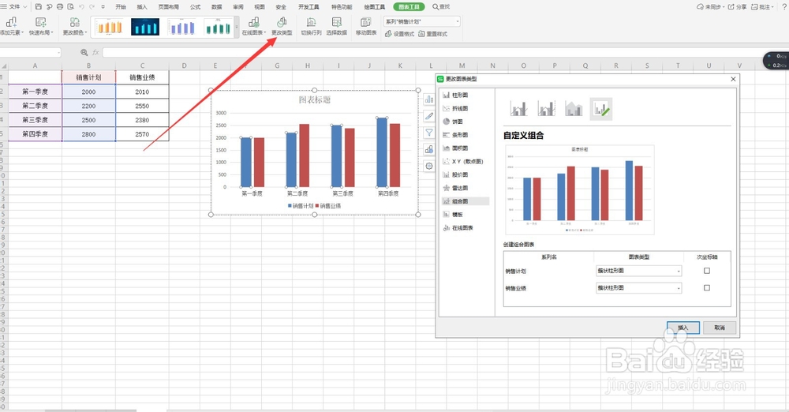Viewport: 789px width, 412px height.
Task: Select the area-column combo subtype icon
Action: point(574,109)
